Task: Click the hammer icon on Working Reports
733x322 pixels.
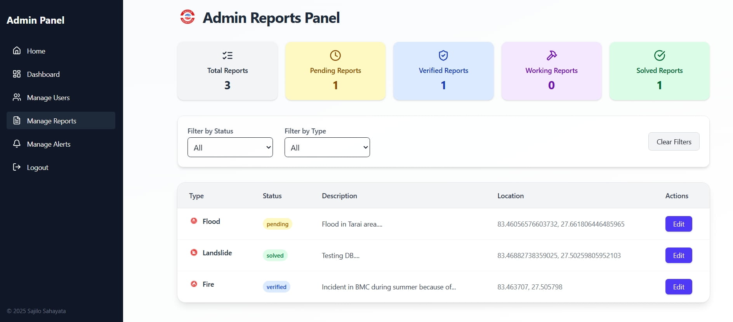Action: click(552, 55)
